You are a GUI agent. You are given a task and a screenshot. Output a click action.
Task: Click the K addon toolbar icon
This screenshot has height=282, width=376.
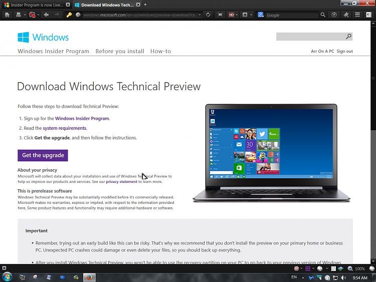pyautogui.click(x=369, y=15)
